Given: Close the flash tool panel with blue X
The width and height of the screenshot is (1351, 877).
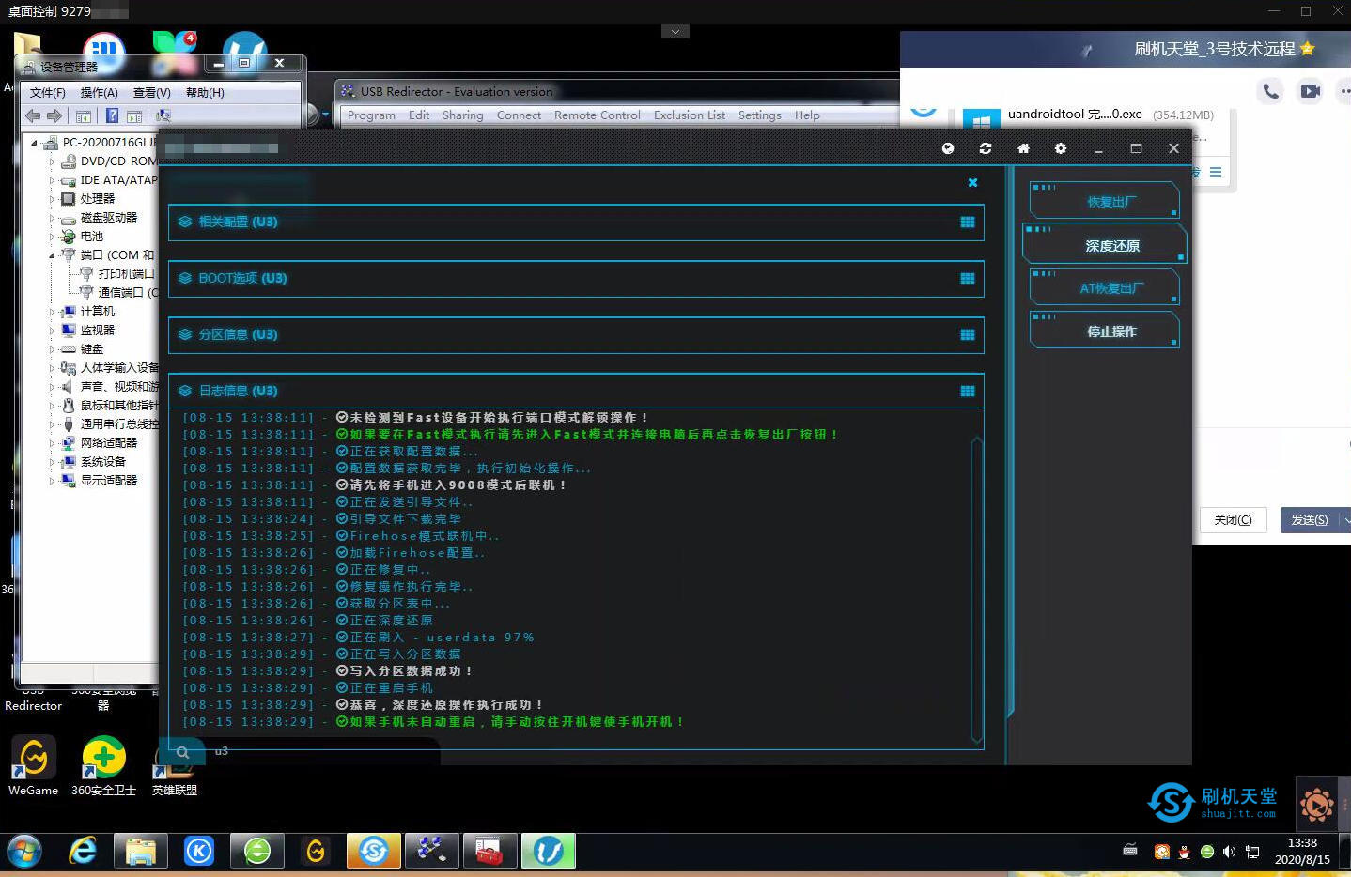Looking at the screenshot, I should click(x=972, y=183).
